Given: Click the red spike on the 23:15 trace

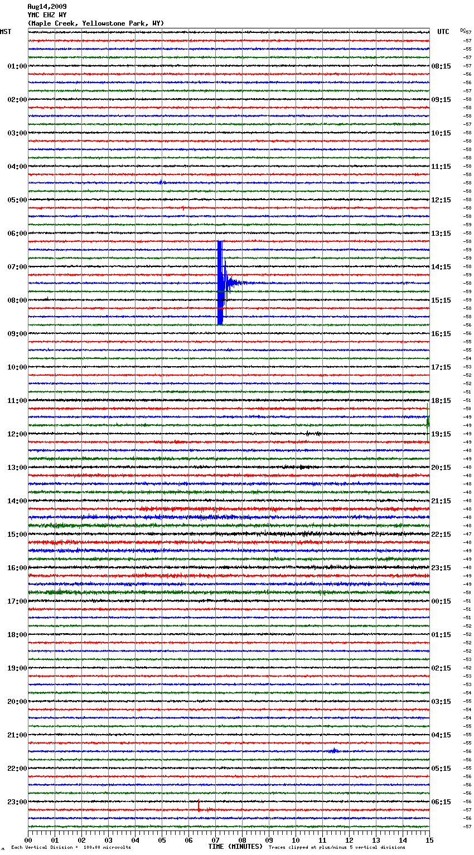Looking at the screenshot, I should pyautogui.click(x=199, y=805).
